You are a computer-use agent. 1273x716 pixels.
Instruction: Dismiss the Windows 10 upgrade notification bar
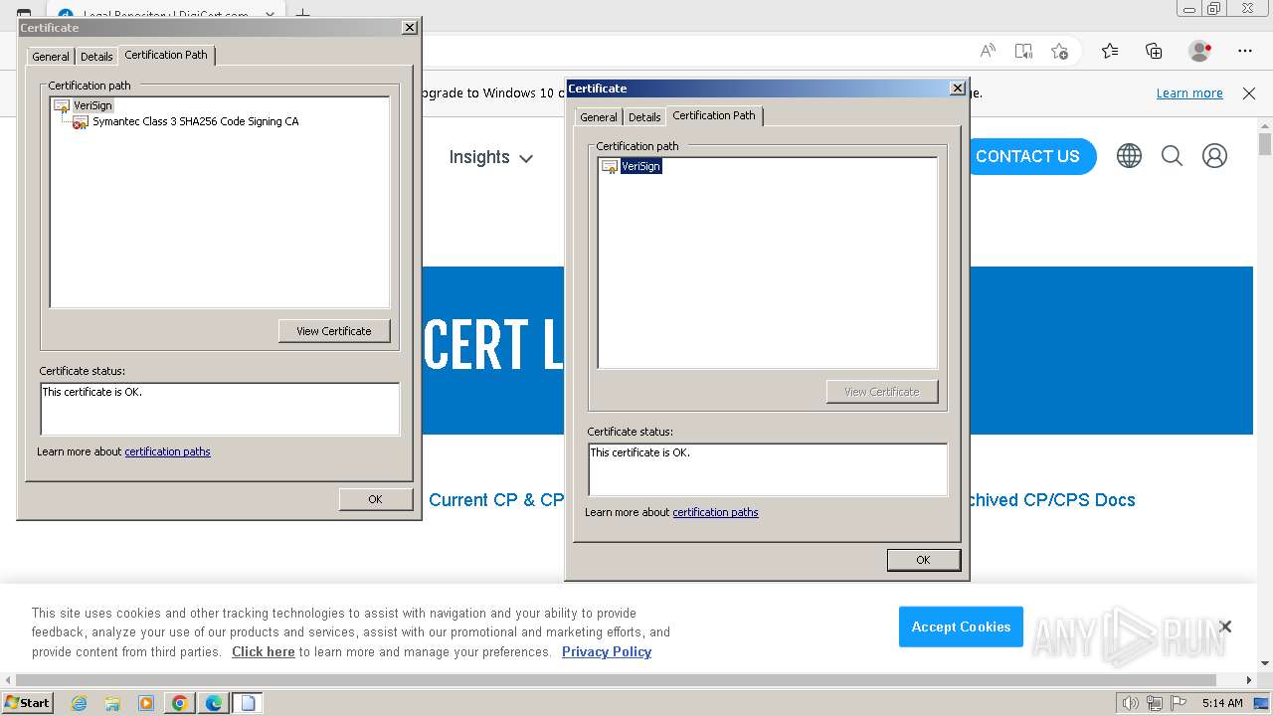click(1249, 93)
